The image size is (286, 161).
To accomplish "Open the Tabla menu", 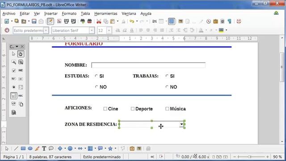I will point(85,13).
